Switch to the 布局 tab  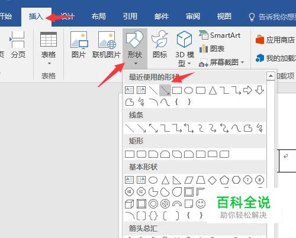pyautogui.click(x=99, y=17)
